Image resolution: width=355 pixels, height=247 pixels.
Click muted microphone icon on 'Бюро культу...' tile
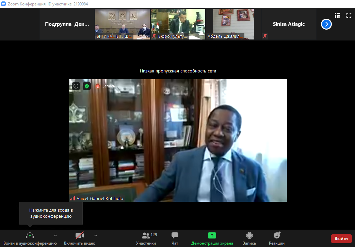pos(155,36)
